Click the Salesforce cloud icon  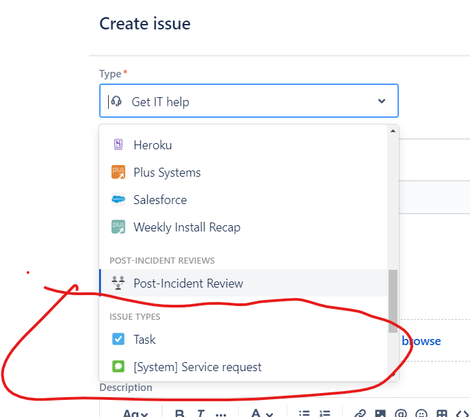(118, 199)
